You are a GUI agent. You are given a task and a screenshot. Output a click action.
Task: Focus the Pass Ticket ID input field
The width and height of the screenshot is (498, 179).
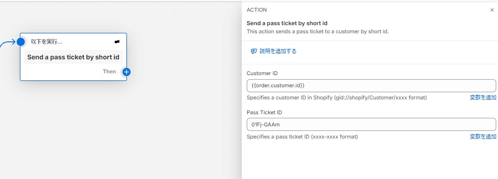[x=371, y=125]
